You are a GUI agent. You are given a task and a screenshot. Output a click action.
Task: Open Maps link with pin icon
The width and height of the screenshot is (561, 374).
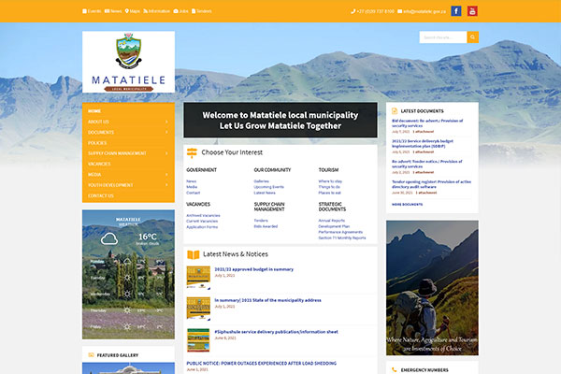click(134, 11)
